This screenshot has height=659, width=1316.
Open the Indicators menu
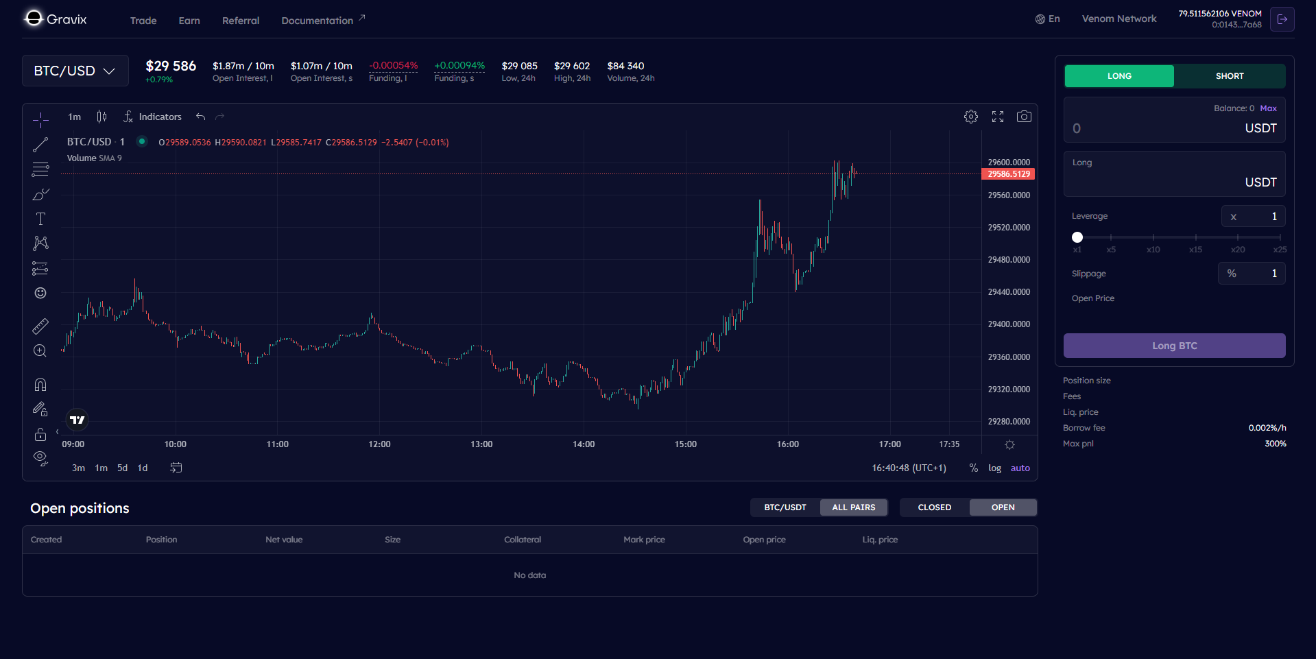click(x=153, y=117)
